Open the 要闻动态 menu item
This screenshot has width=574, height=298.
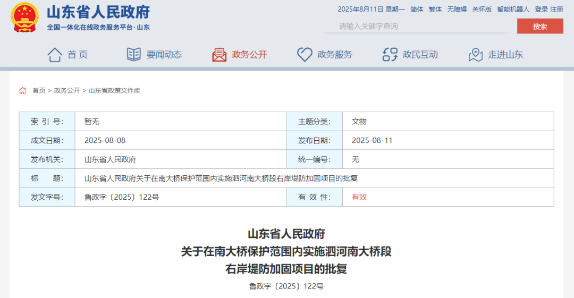pyautogui.click(x=164, y=54)
